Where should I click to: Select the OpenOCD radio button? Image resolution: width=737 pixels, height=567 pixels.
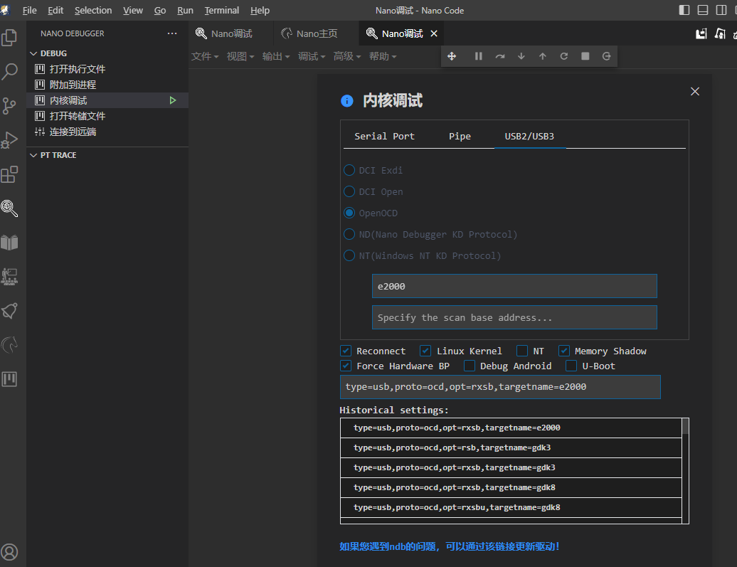(x=349, y=213)
